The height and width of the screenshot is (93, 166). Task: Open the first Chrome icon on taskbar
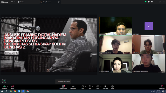pos(15,91)
